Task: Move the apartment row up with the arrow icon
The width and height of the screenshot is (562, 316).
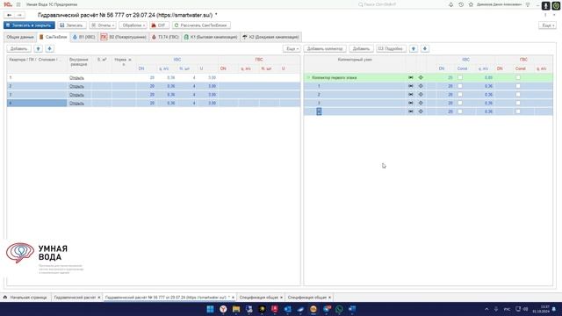Action: coord(39,49)
